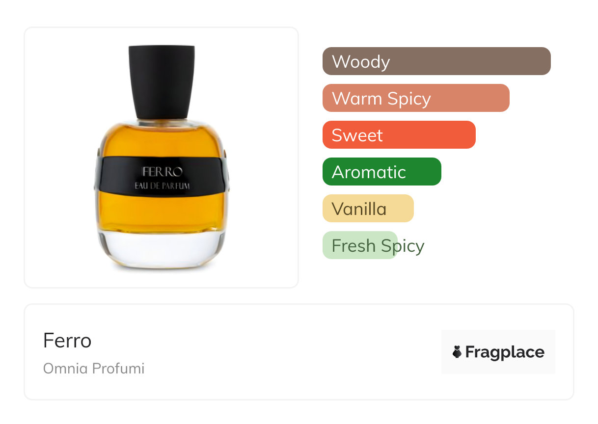Click the Warm Spicy label text
Viewport: 598px width, 424px height.
click(x=381, y=99)
